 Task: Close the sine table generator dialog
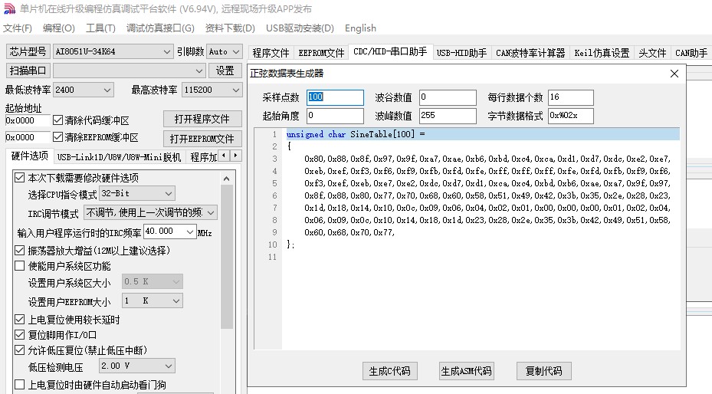(674, 74)
